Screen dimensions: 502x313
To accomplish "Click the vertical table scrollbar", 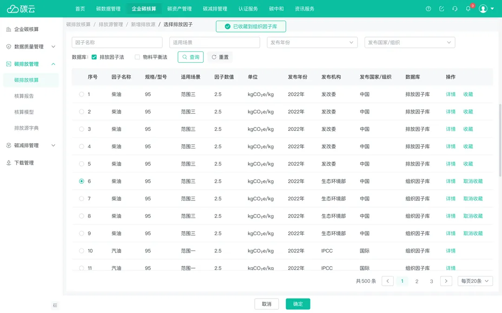I will tap(500, 140).
